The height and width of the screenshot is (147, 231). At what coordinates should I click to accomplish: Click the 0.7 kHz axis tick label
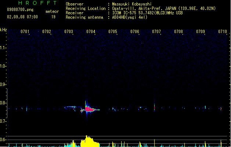point(3,121)
